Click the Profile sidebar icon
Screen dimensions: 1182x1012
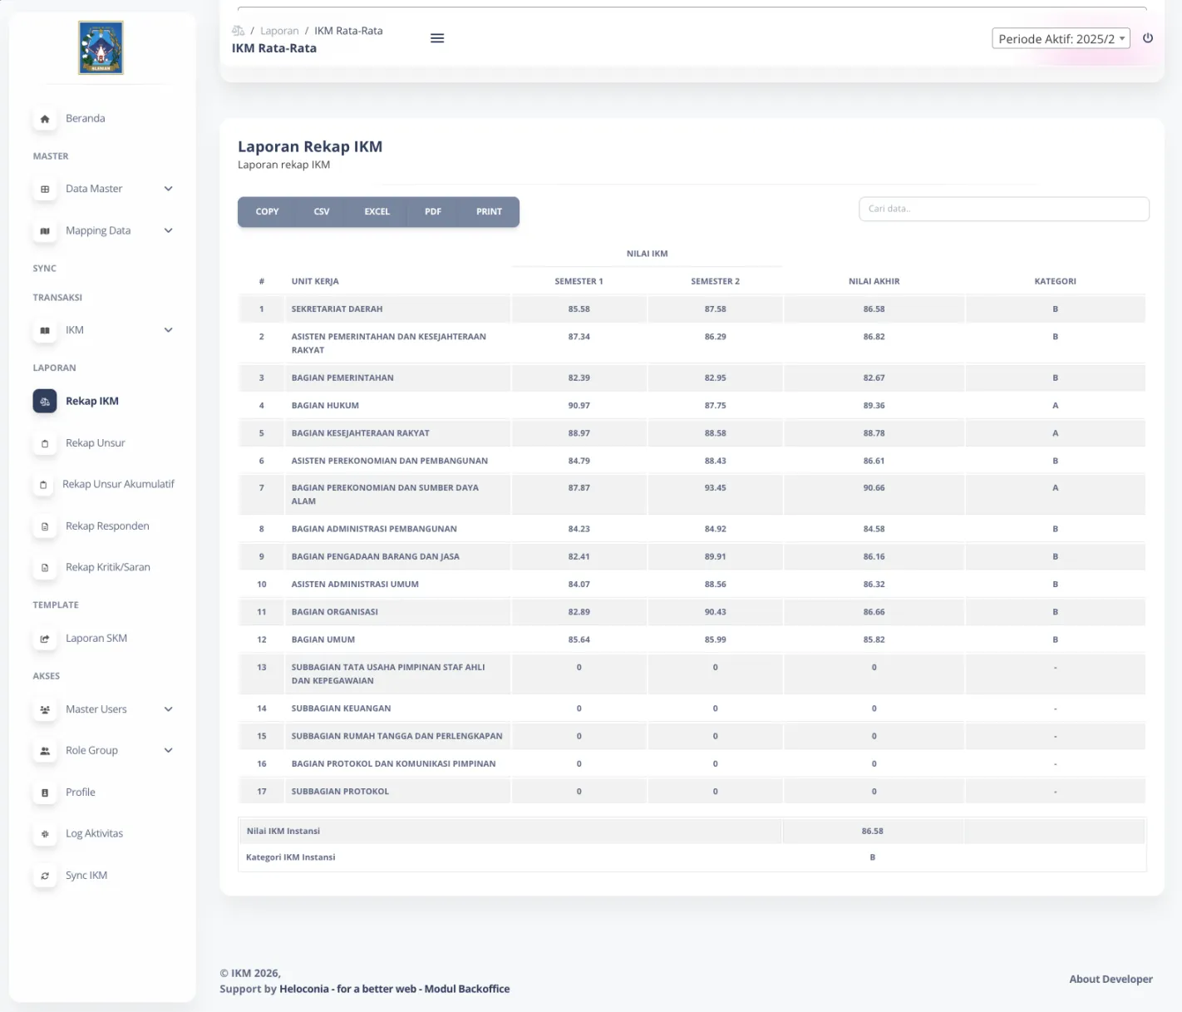click(x=45, y=792)
